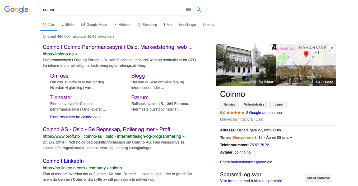Select the Alle tab

[48, 25]
